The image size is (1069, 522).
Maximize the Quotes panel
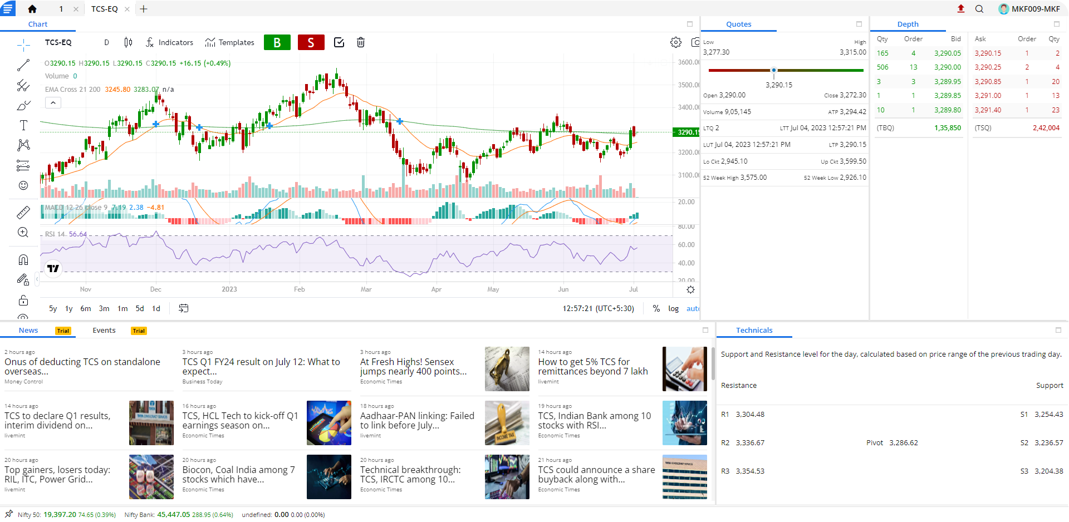(859, 24)
